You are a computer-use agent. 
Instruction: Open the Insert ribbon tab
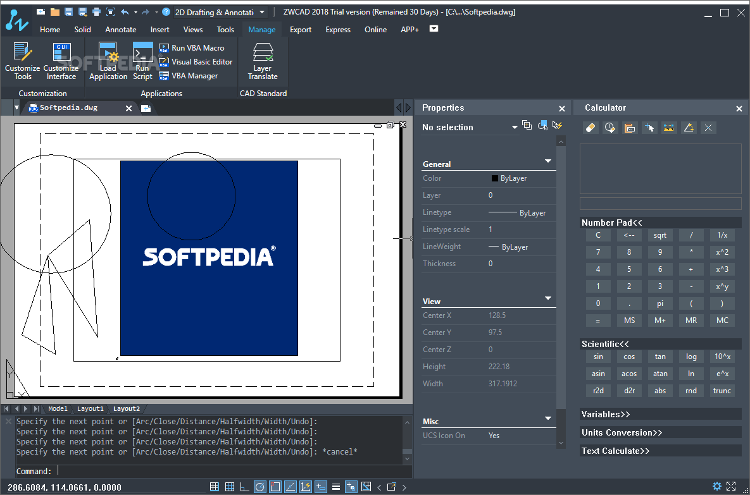(x=159, y=30)
